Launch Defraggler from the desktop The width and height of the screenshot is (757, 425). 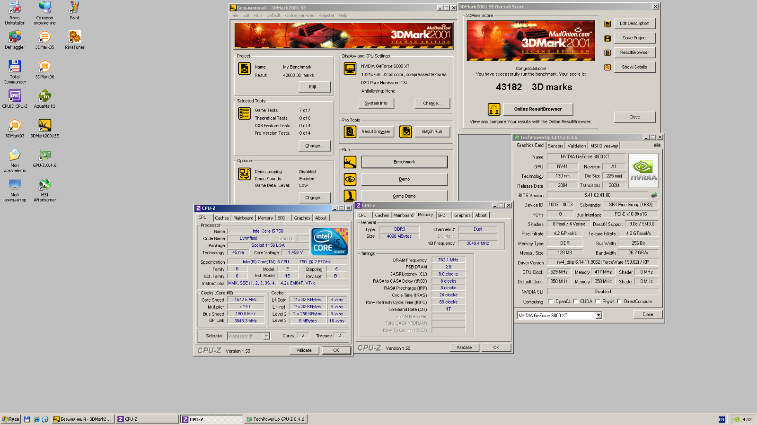tap(15, 40)
